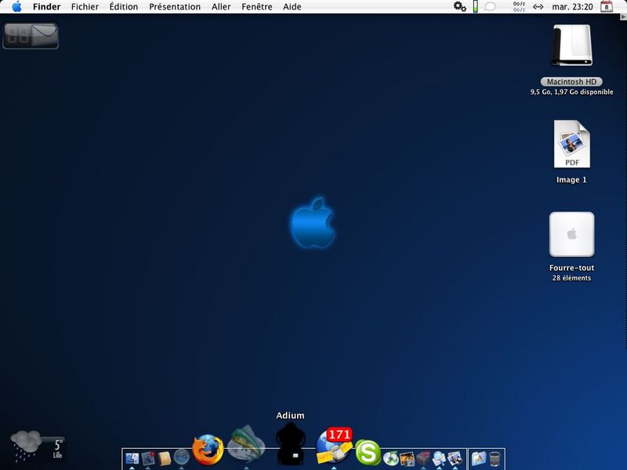Open the Dock icon with the red badge
The image size is (627, 470).
point(148,458)
